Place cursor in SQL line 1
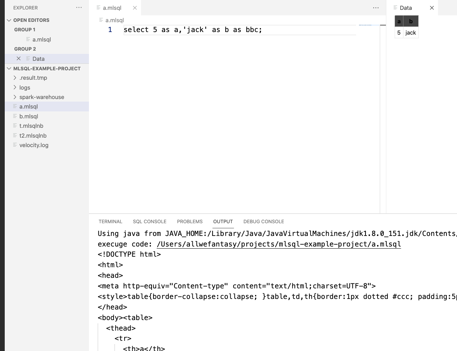This screenshot has height=351, width=457. pyautogui.click(x=193, y=30)
